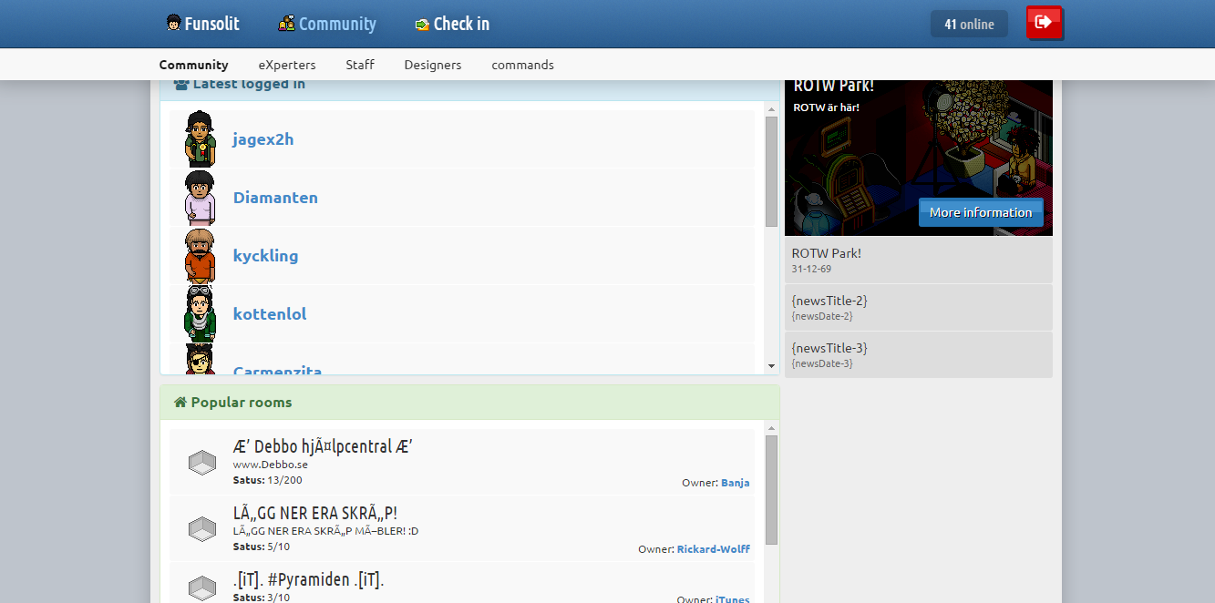Click jagex2h's avatar image

[199, 138]
